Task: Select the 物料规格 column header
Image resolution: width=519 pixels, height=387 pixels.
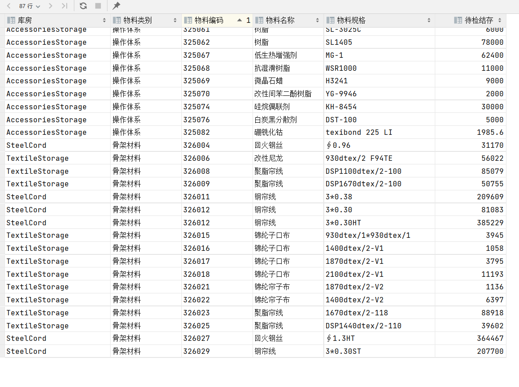Action: click(x=379, y=20)
